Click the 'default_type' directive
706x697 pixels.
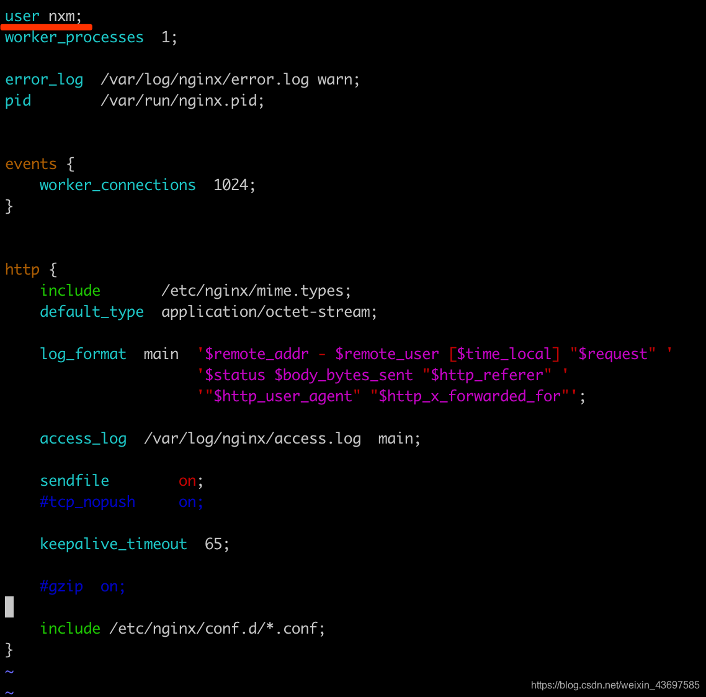pos(92,312)
